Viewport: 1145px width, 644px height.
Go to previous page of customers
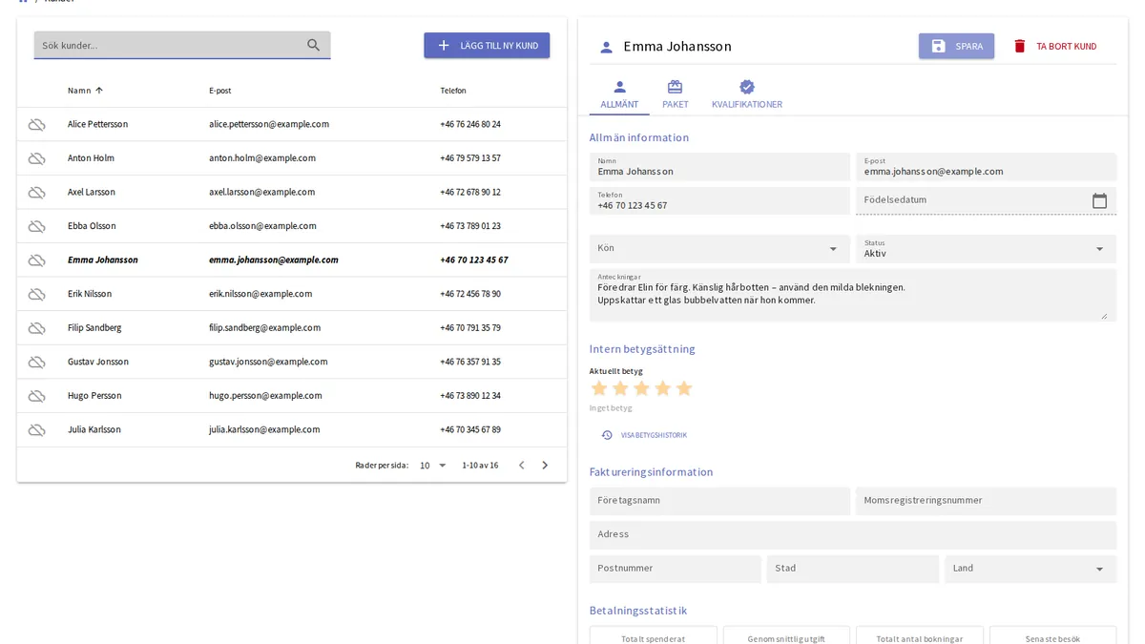521,466
